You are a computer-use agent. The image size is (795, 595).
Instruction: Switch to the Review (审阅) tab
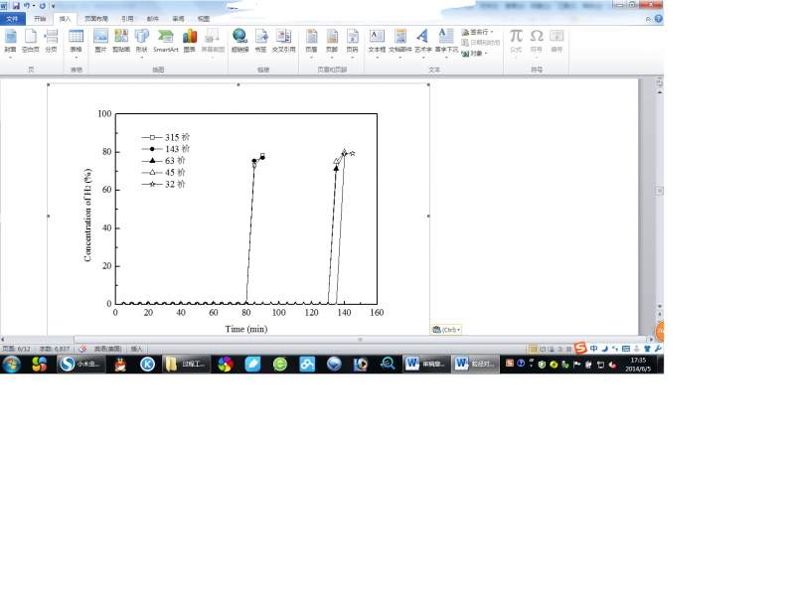(179, 19)
